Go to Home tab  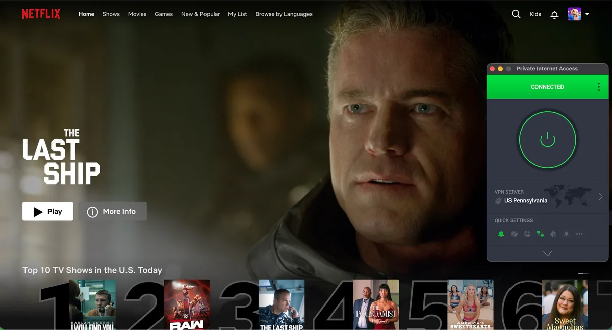tap(86, 14)
